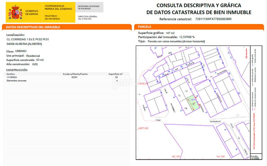The height and width of the screenshot is (166, 267).
Task: Click the Ministerio de Hacienda label
Action: [x=53, y=17]
